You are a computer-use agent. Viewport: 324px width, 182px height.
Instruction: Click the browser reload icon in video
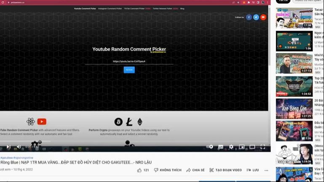[x=3, y=3]
